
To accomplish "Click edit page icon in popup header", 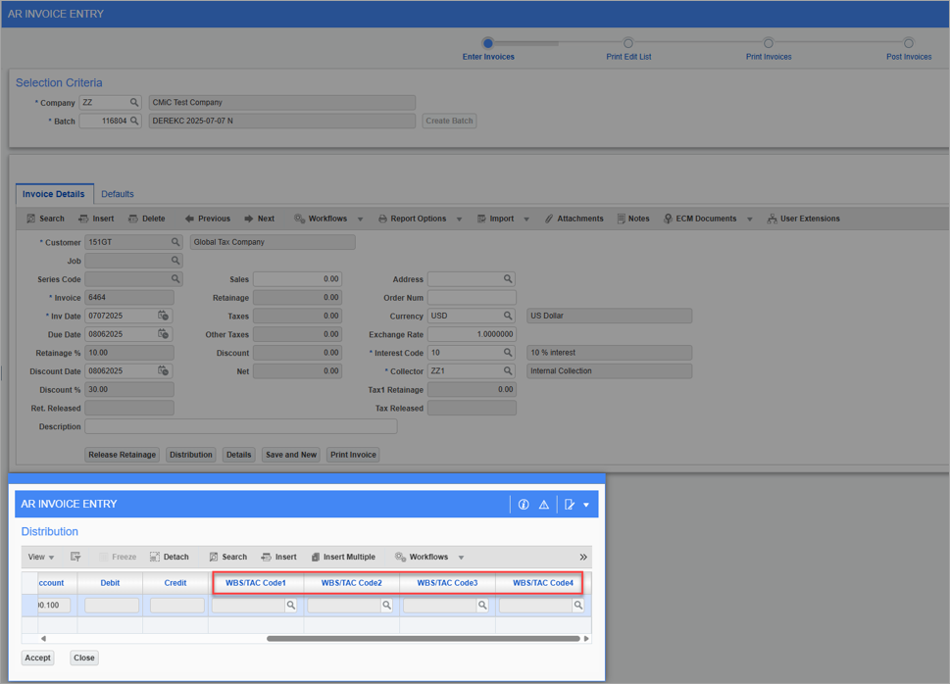I will 570,504.
